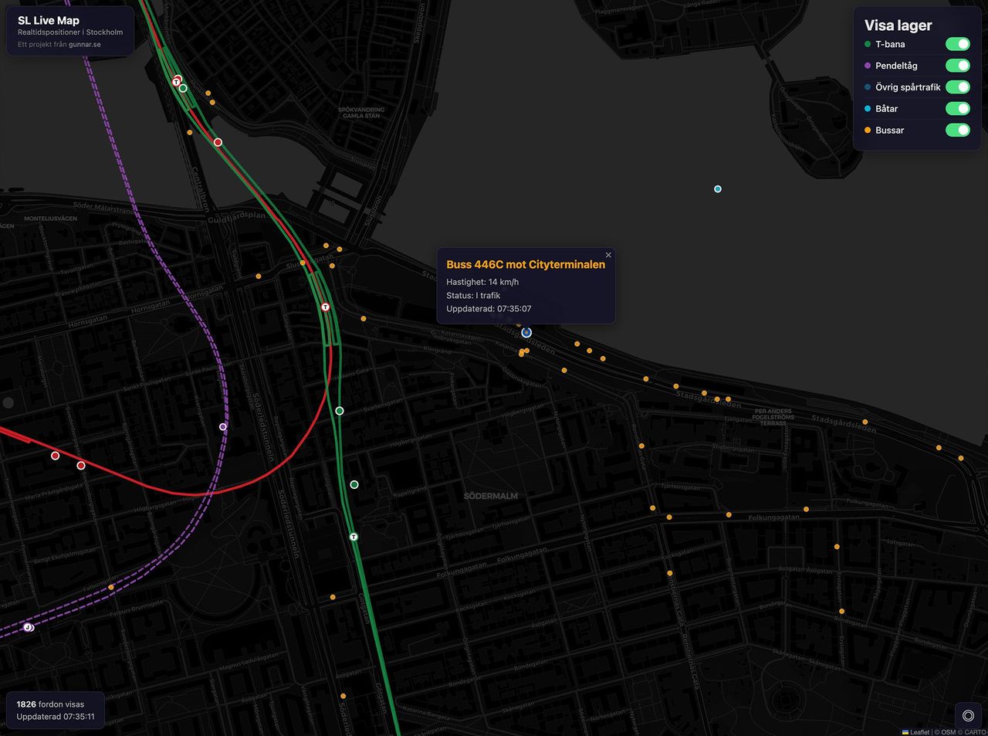
Task: Click the purple commuter train marker
Action: [x=223, y=426]
